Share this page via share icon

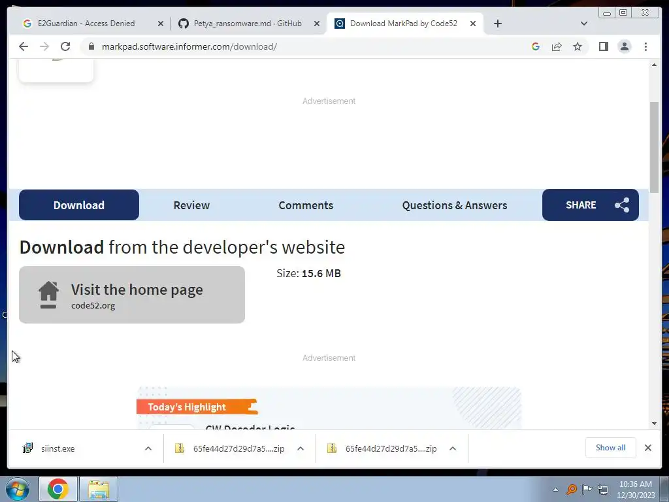tap(557, 46)
